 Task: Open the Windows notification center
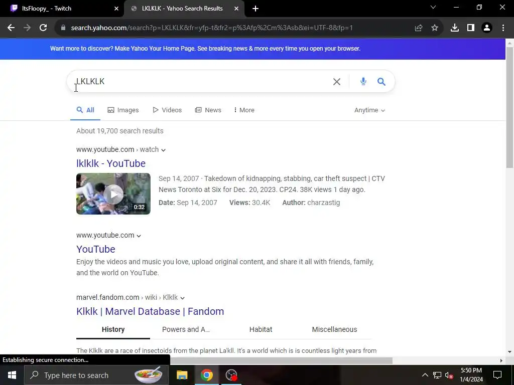pyautogui.click(x=497, y=375)
